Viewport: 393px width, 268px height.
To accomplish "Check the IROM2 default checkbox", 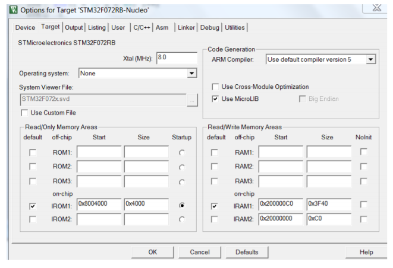I will (33, 219).
